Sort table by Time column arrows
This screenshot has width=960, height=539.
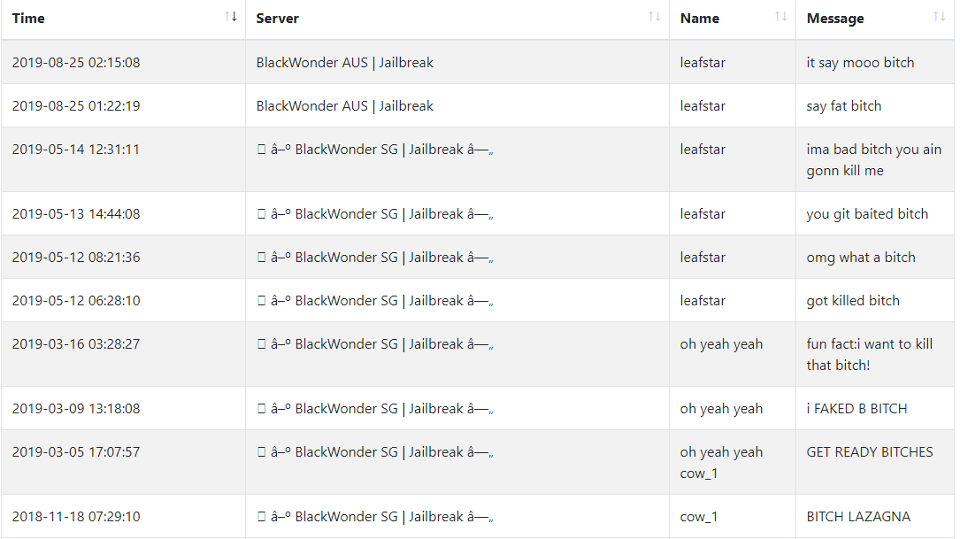click(231, 17)
